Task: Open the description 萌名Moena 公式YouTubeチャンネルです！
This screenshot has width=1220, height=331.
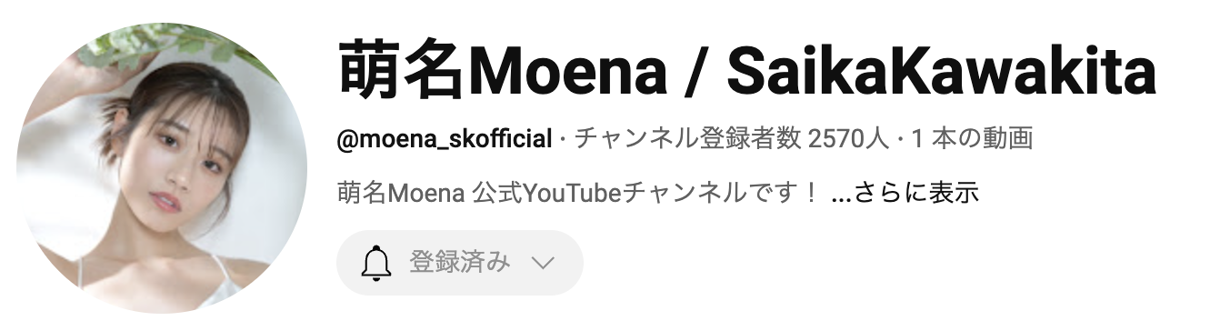Action: 578,193
